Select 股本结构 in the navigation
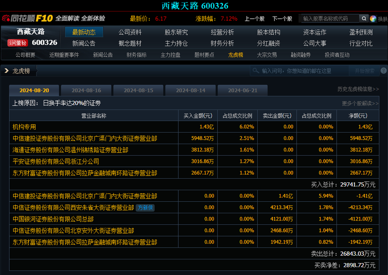Viewport: 388px width, 275px height. click(268, 32)
